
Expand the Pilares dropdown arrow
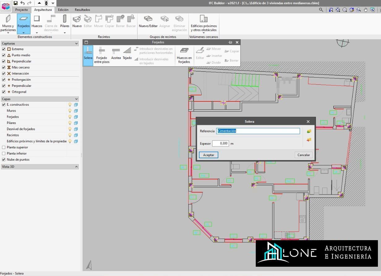point(65,32)
